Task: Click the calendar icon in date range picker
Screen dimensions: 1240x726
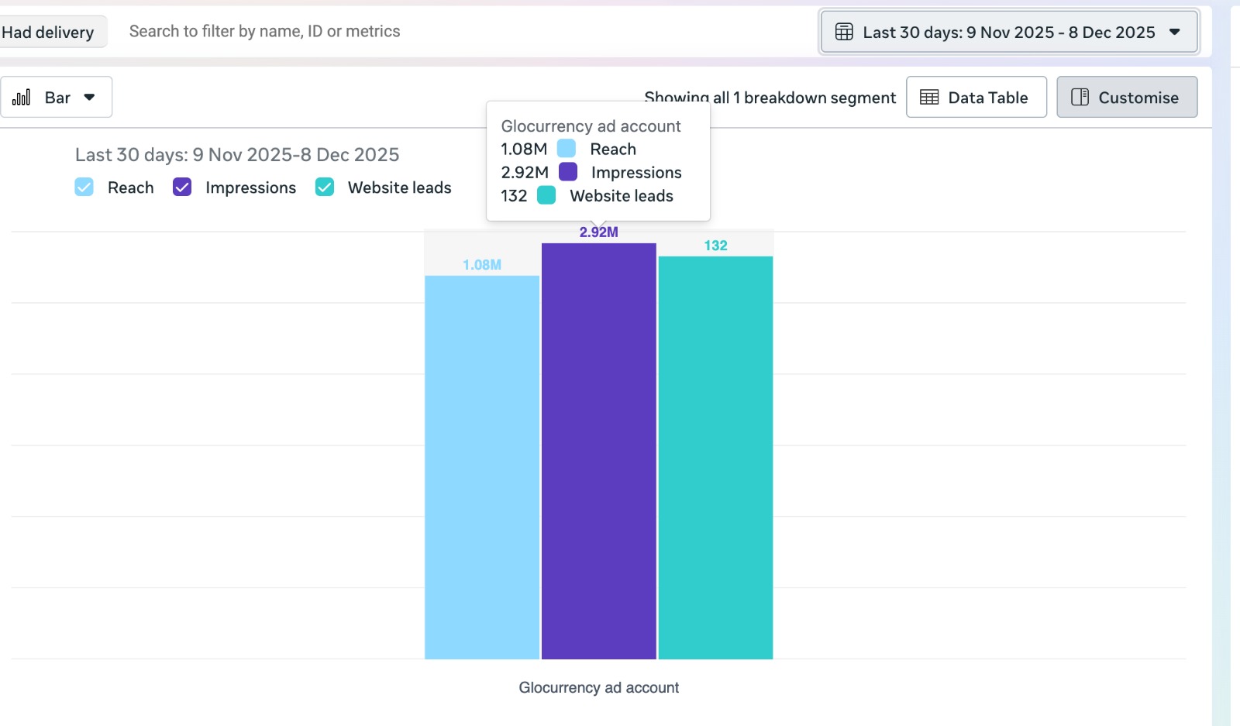Action: point(844,33)
